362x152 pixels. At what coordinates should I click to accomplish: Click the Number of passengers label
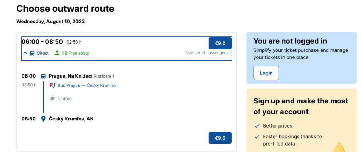[x=208, y=53]
